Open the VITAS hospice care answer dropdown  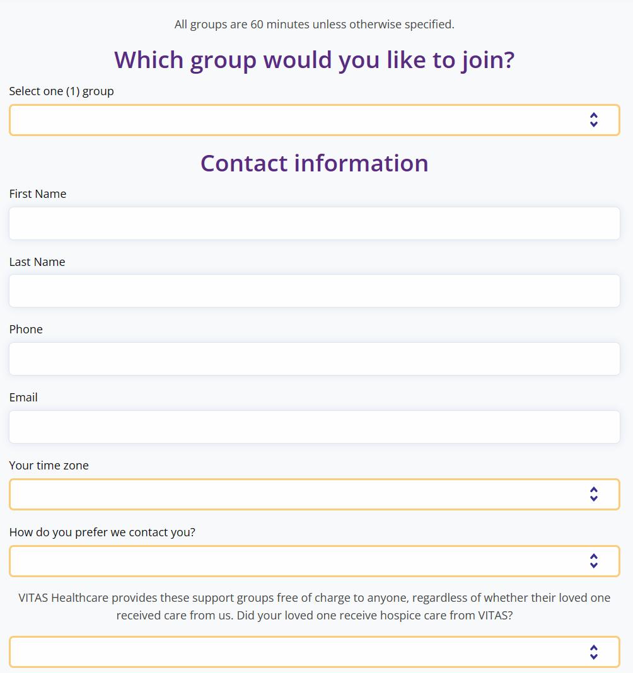[x=296, y=652]
